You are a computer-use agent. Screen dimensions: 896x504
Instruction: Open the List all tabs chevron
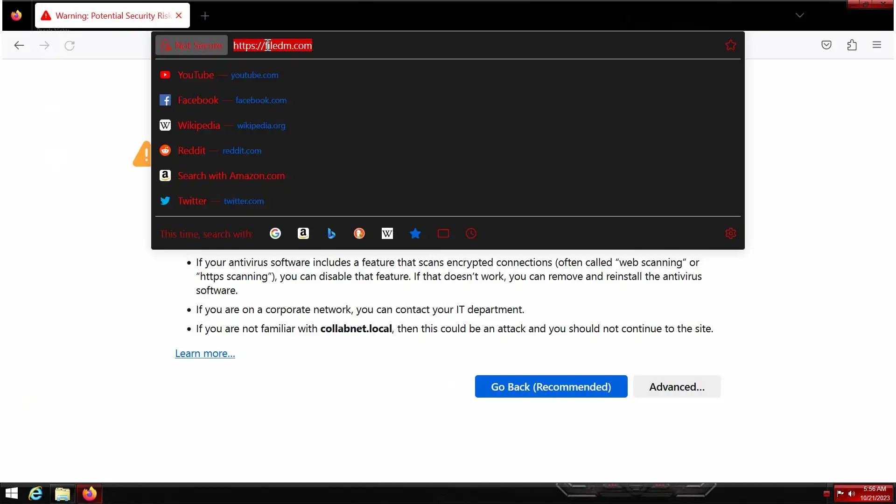click(x=799, y=15)
